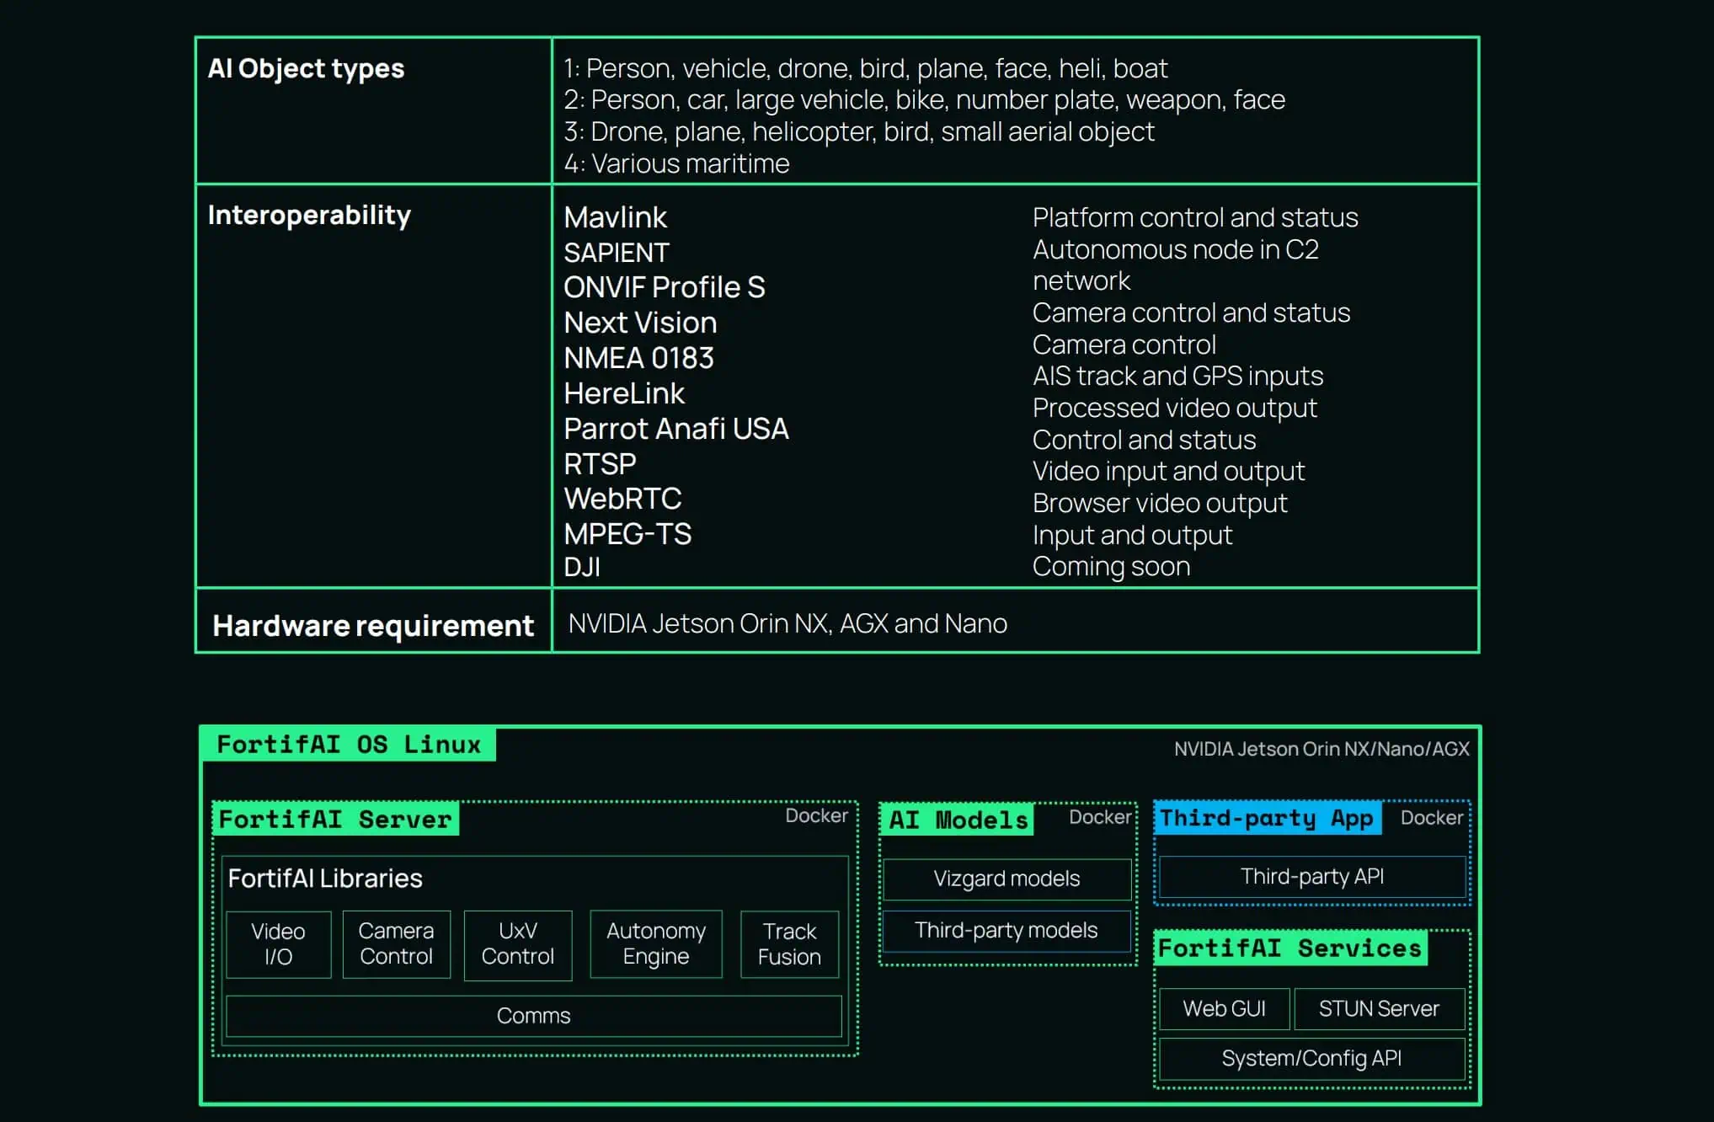Click the 'AI Models' block label
Image resolution: width=1714 pixels, height=1122 pixels.
pos(958,820)
